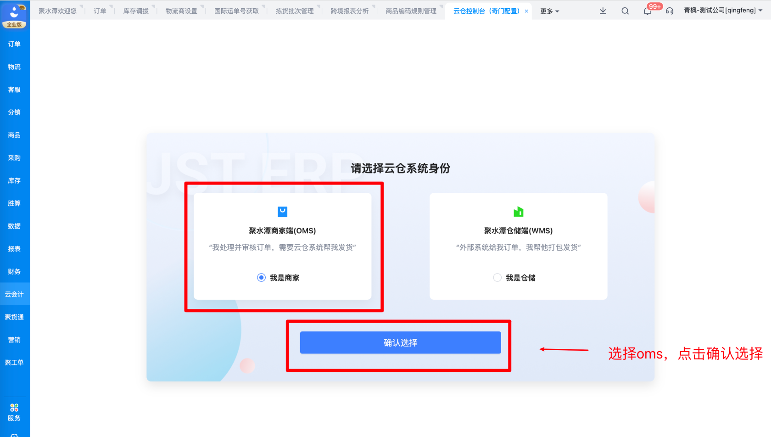Viewport: 771px width, 437px height.
Task: Close the 云仓控制台 tab
Action: click(526, 11)
